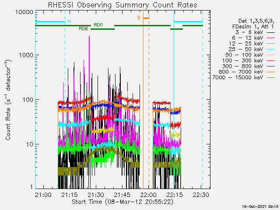Screen dimensions: 280x210
Task: Click the '21:00' time axis label
Action: pyautogui.click(x=43, y=195)
